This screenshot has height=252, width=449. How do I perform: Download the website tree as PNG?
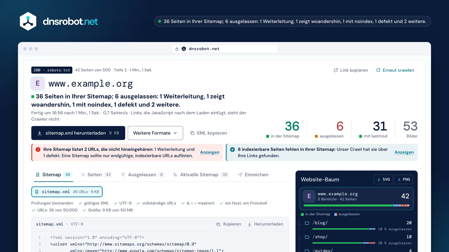[x=404, y=179]
